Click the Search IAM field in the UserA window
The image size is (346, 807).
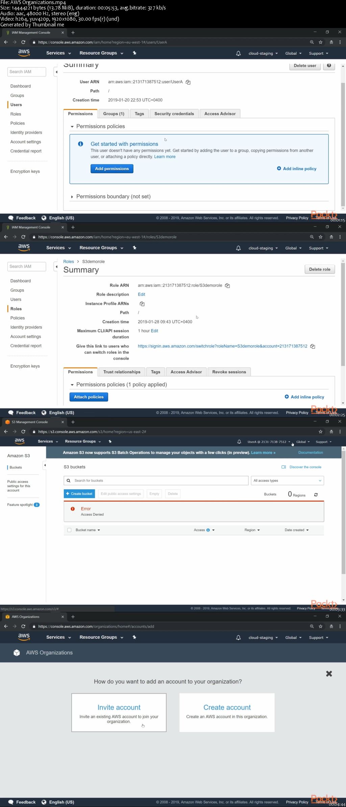[x=27, y=72]
